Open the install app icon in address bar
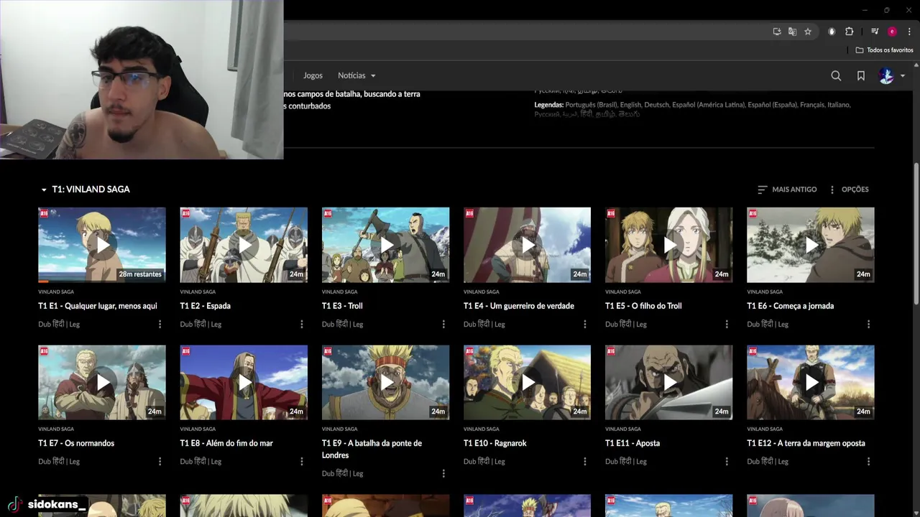This screenshot has width=920, height=517. pos(777,32)
